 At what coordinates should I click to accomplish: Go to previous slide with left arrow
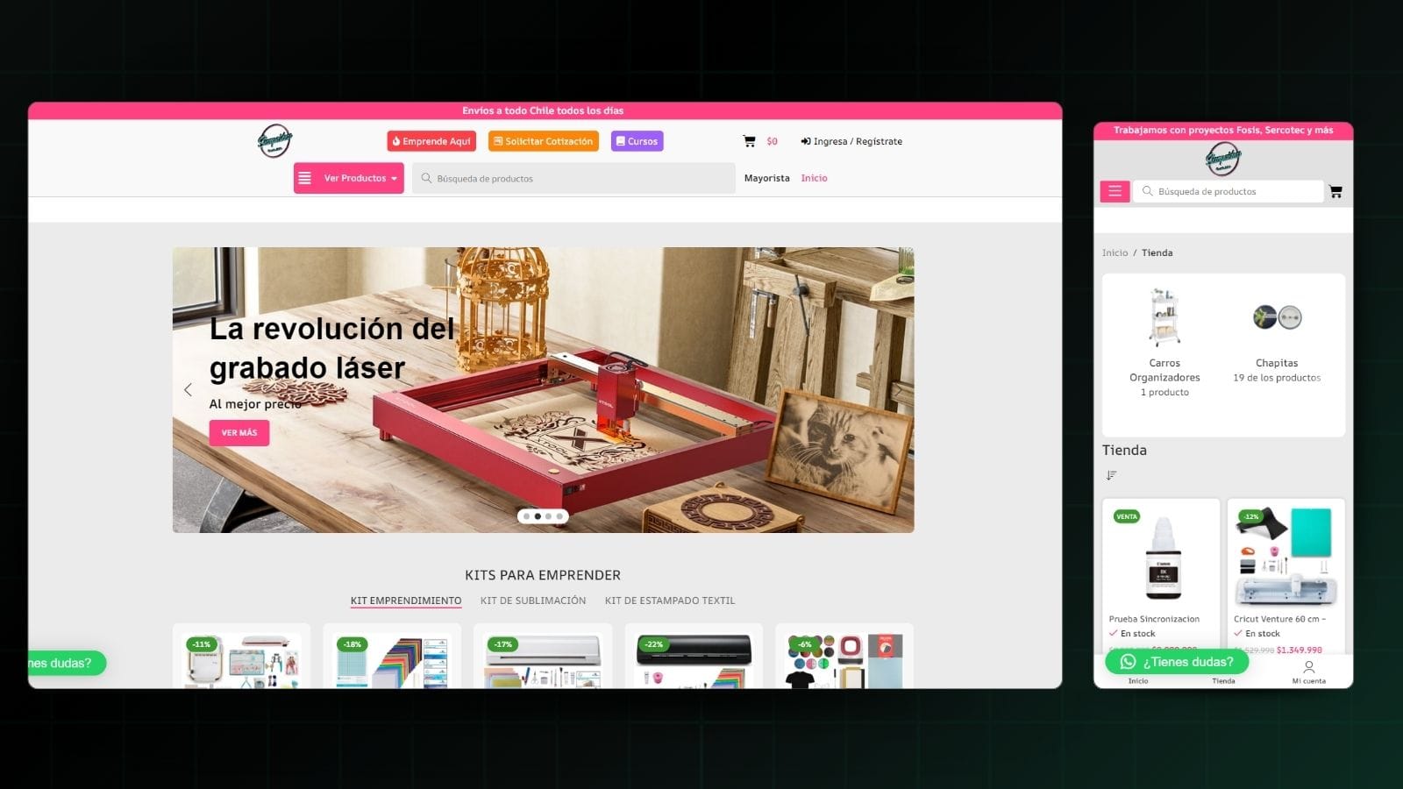(188, 390)
